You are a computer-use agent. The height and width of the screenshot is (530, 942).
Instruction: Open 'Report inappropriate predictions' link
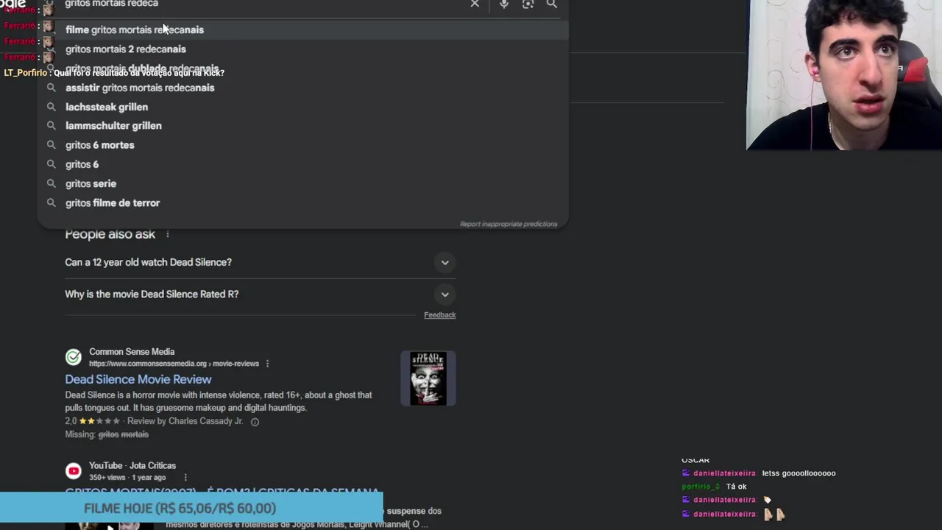509,224
